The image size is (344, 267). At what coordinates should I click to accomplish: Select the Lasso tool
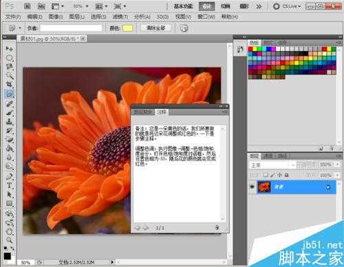pyautogui.click(x=9, y=67)
